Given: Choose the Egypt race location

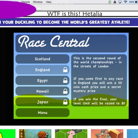Looking at the screenshot, I should point(42,80).
